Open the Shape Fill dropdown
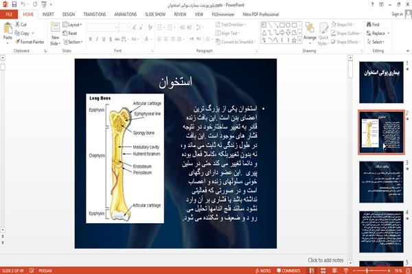This screenshot has width=412, height=274. pos(343,25)
